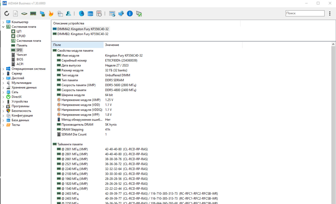Select the Тесты tree node
Viewport: 336px width, 204px height.
(x=16, y=125)
